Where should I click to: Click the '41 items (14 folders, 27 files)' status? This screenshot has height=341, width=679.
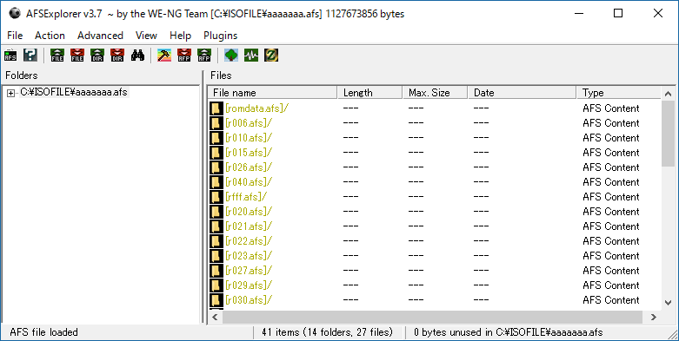click(327, 332)
